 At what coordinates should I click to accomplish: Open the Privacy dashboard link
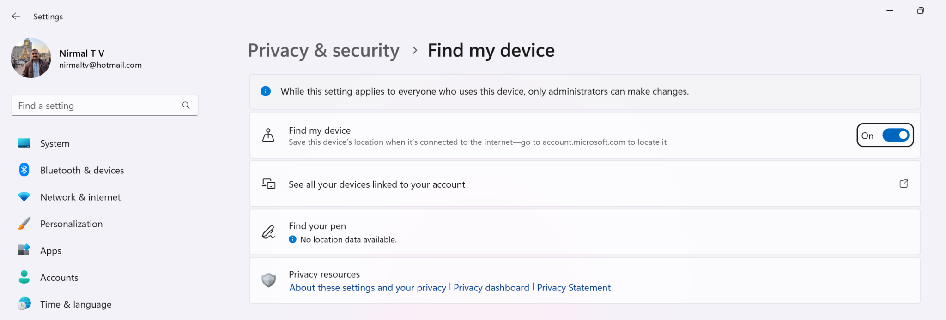click(x=491, y=288)
